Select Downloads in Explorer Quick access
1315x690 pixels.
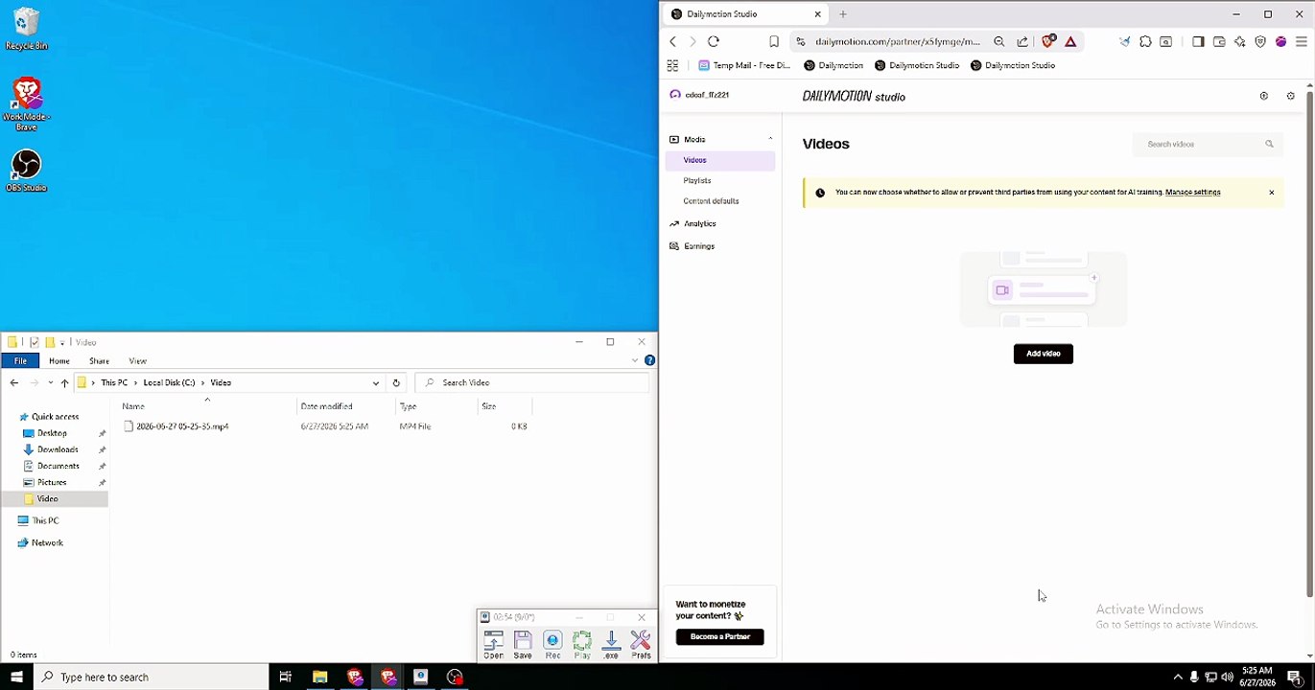pos(58,449)
